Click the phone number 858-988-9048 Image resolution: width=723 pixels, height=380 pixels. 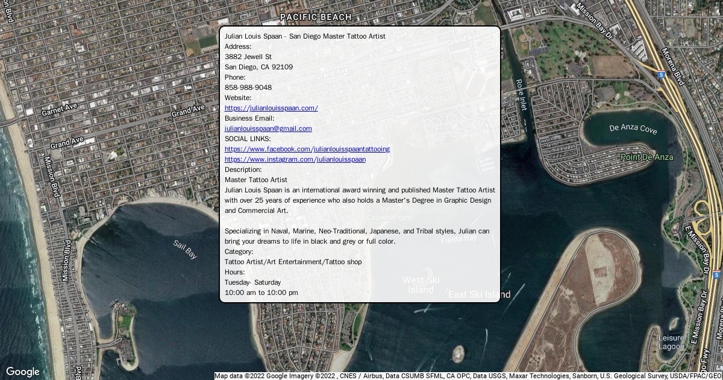(x=248, y=87)
